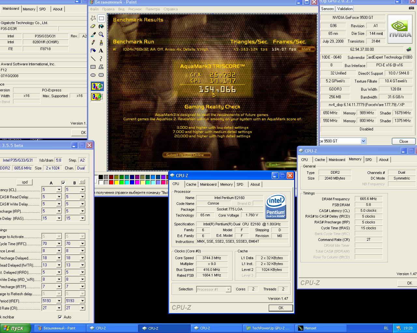Screen dimensions: 417x333
Task: Switch to About tab in CPU-Z Memory window
Action: point(383,160)
